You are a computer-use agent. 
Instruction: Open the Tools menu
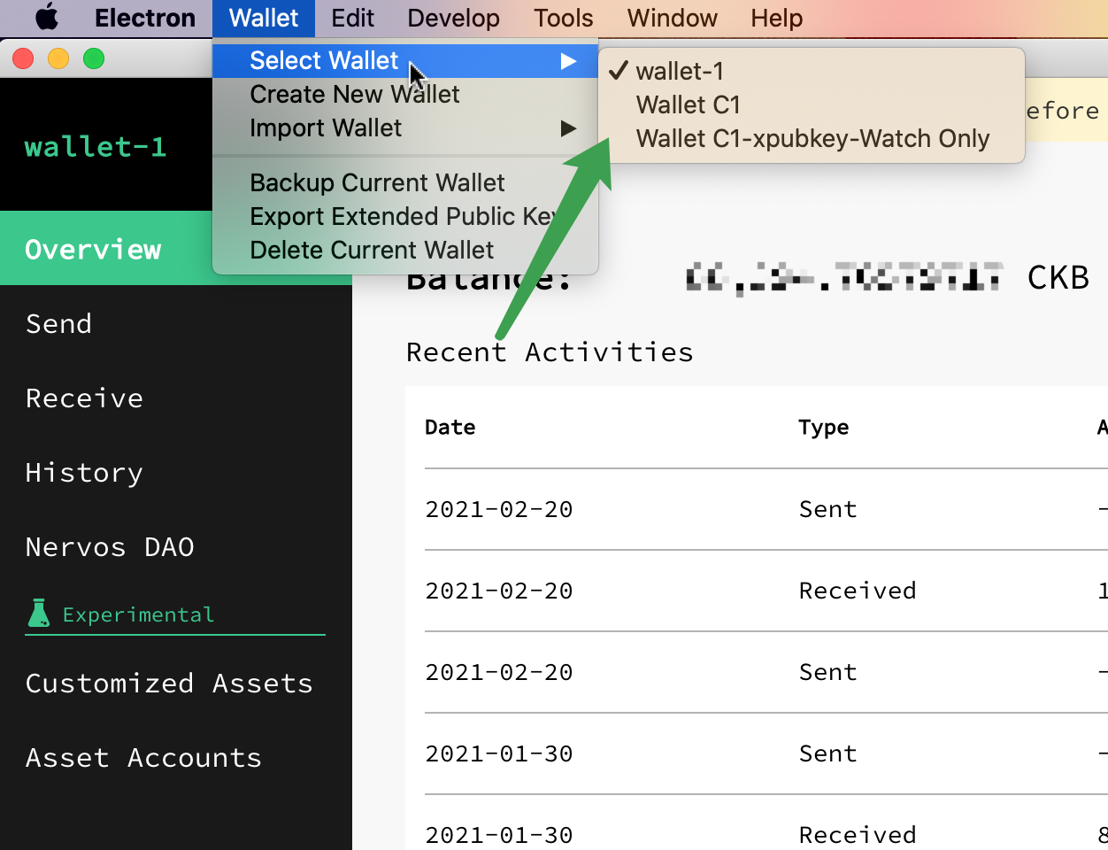(563, 18)
